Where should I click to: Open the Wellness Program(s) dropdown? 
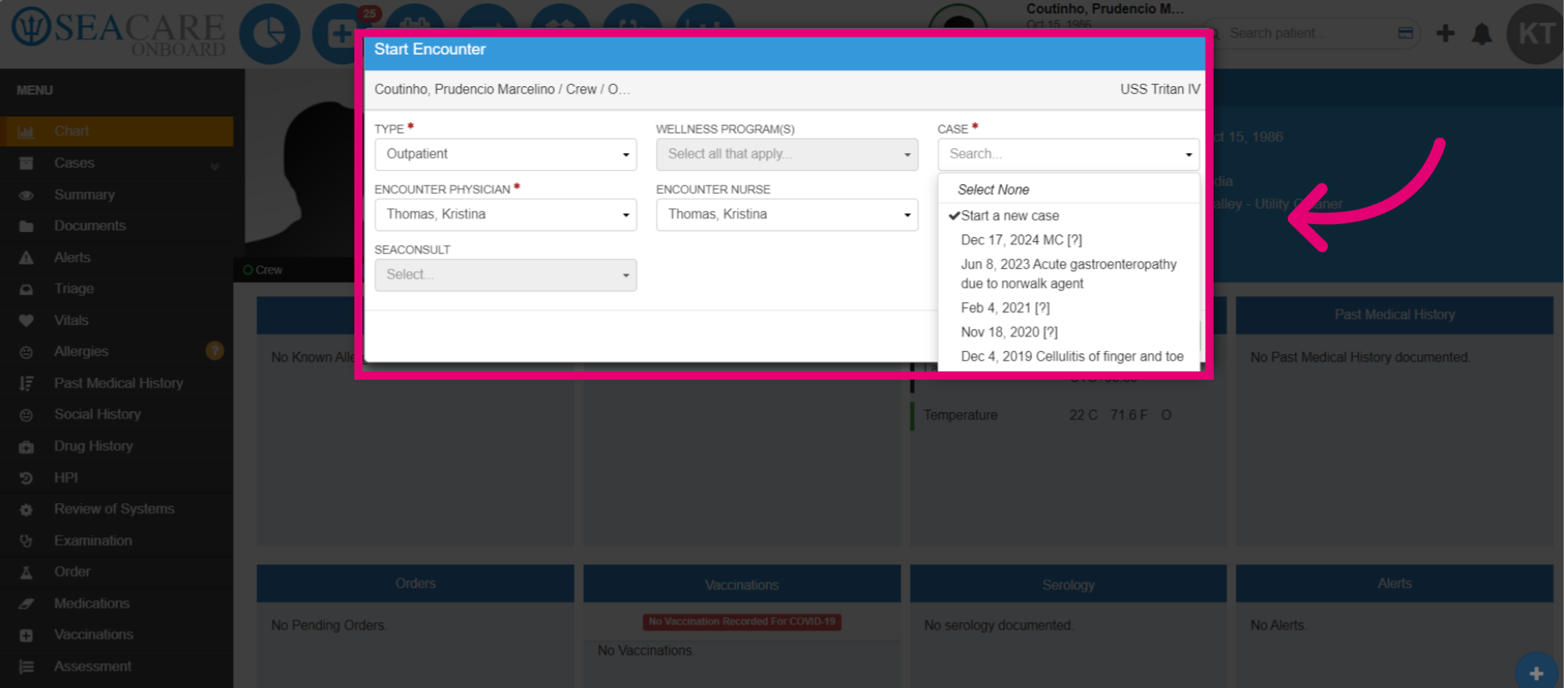(787, 155)
